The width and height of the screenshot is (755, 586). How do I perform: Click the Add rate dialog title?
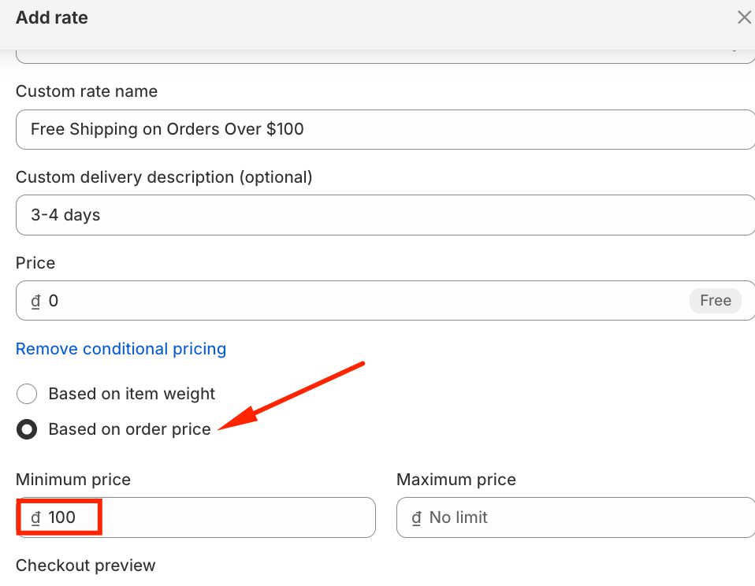point(52,17)
